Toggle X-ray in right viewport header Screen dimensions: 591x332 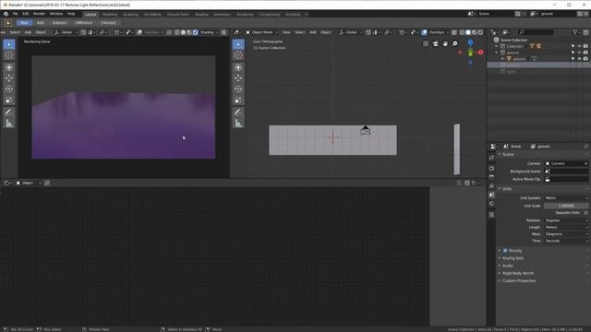point(454,32)
